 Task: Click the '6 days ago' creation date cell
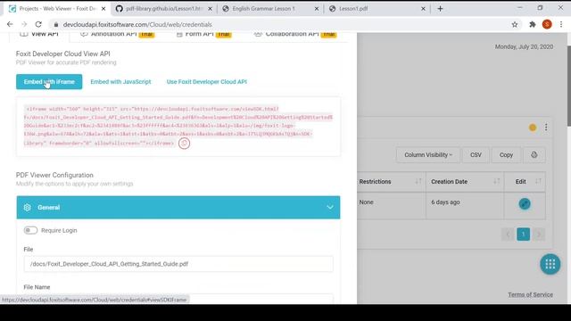tap(445, 202)
